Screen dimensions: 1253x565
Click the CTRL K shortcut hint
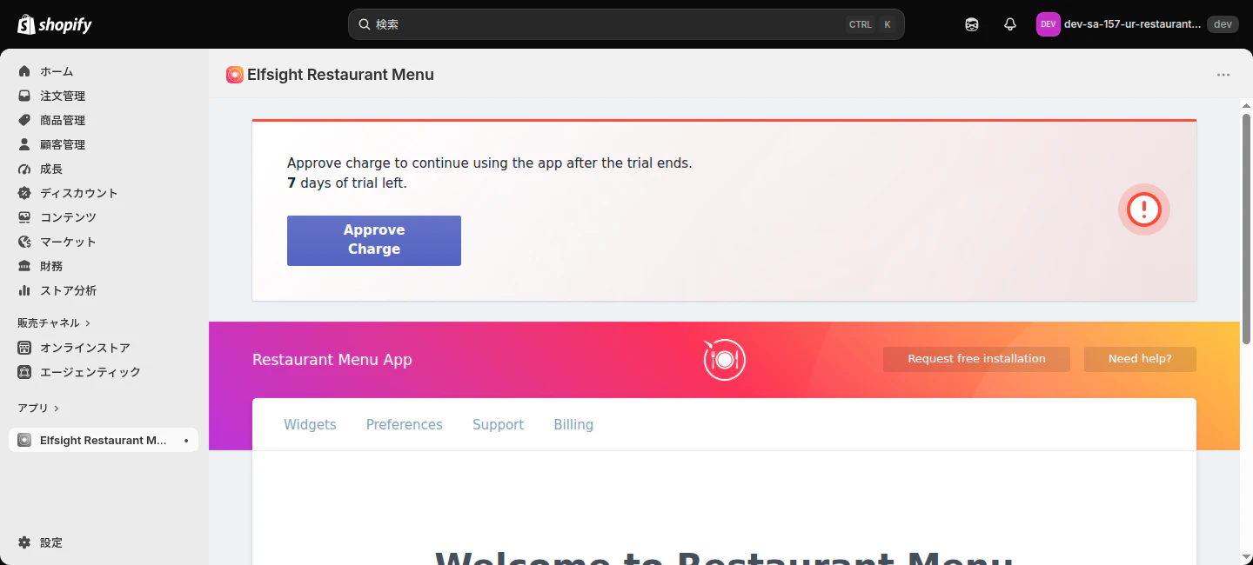point(871,24)
